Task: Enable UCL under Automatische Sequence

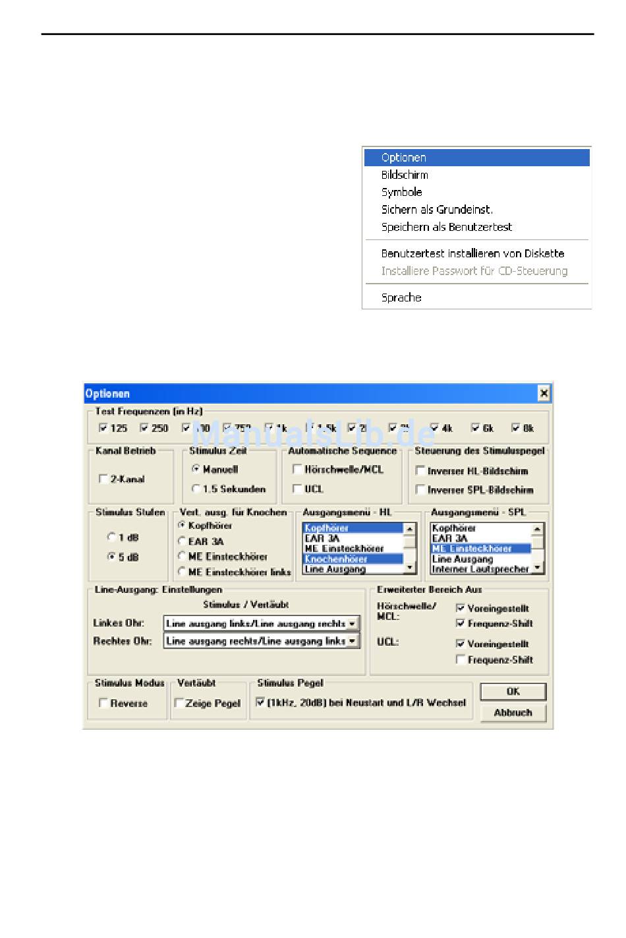Action: click(x=297, y=489)
